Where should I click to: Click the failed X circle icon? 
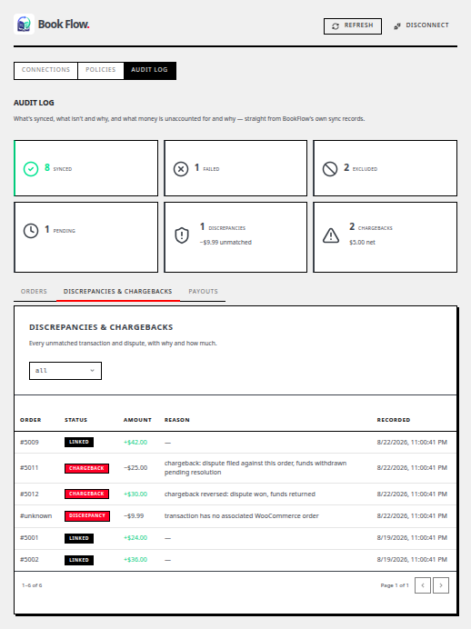coord(181,169)
